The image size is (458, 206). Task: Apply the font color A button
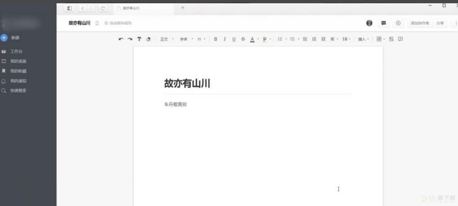(x=252, y=39)
